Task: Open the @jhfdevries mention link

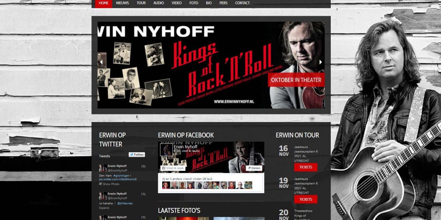Action: (x=125, y=203)
